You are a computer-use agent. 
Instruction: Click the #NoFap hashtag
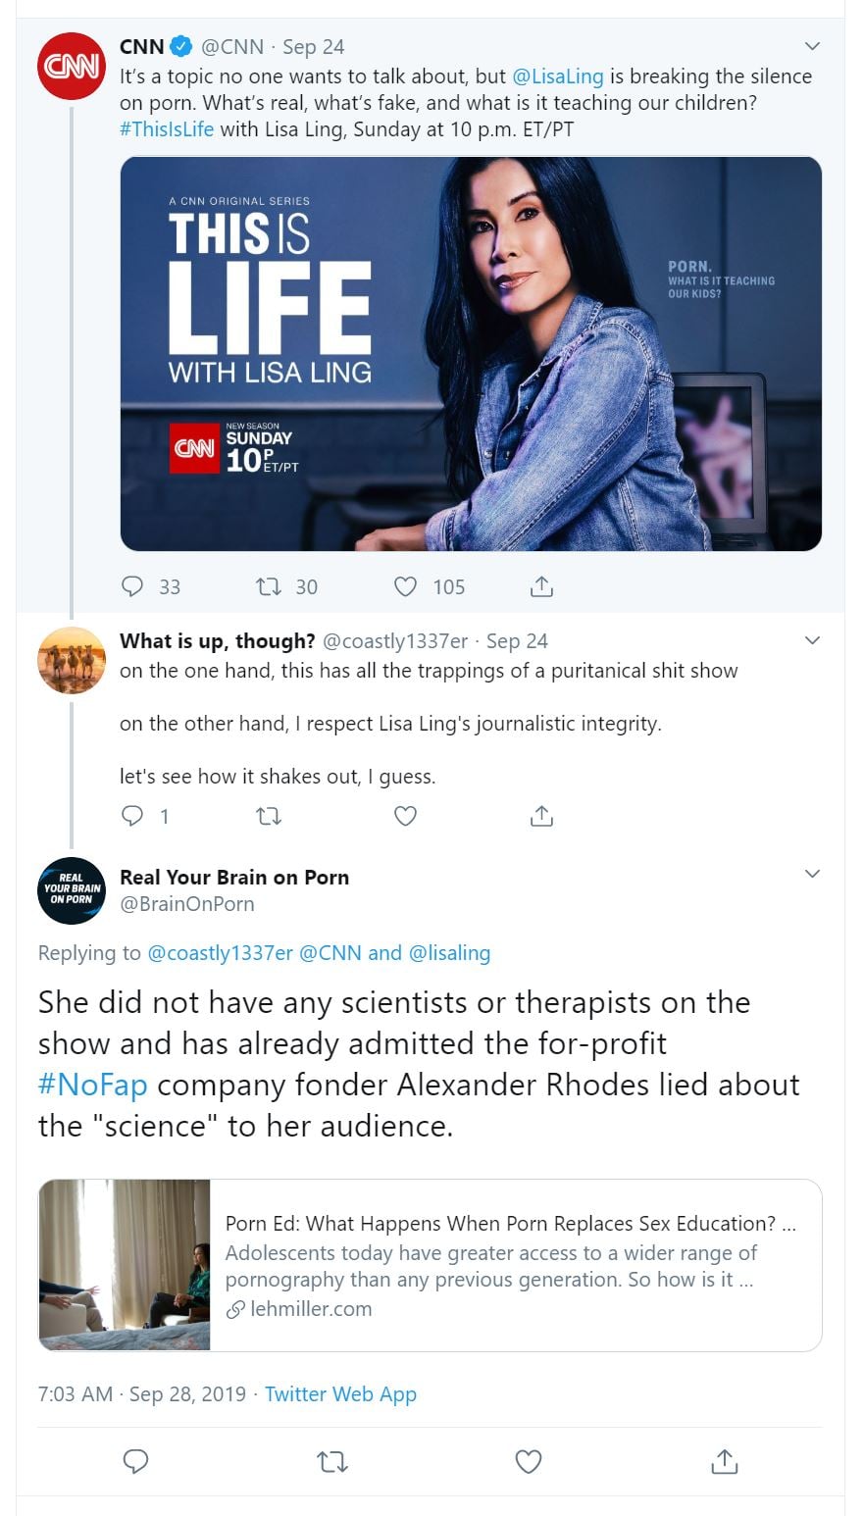(93, 1085)
